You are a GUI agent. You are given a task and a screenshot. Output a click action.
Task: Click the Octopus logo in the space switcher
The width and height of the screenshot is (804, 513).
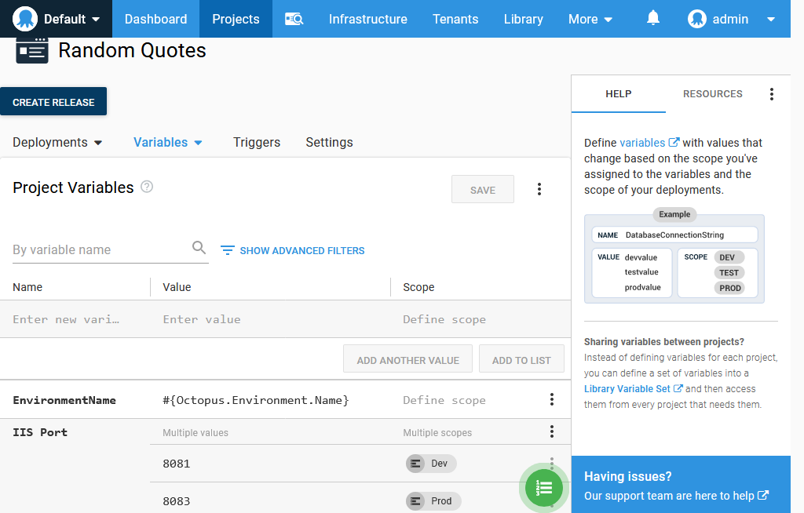tap(25, 19)
